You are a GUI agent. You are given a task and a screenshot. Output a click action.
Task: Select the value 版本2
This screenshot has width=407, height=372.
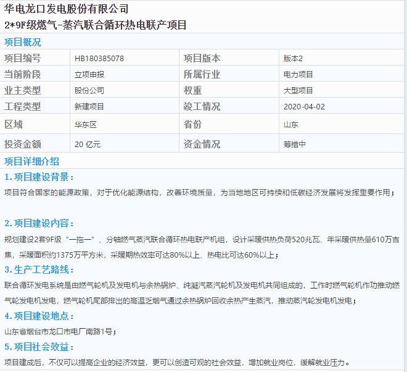(x=293, y=59)
